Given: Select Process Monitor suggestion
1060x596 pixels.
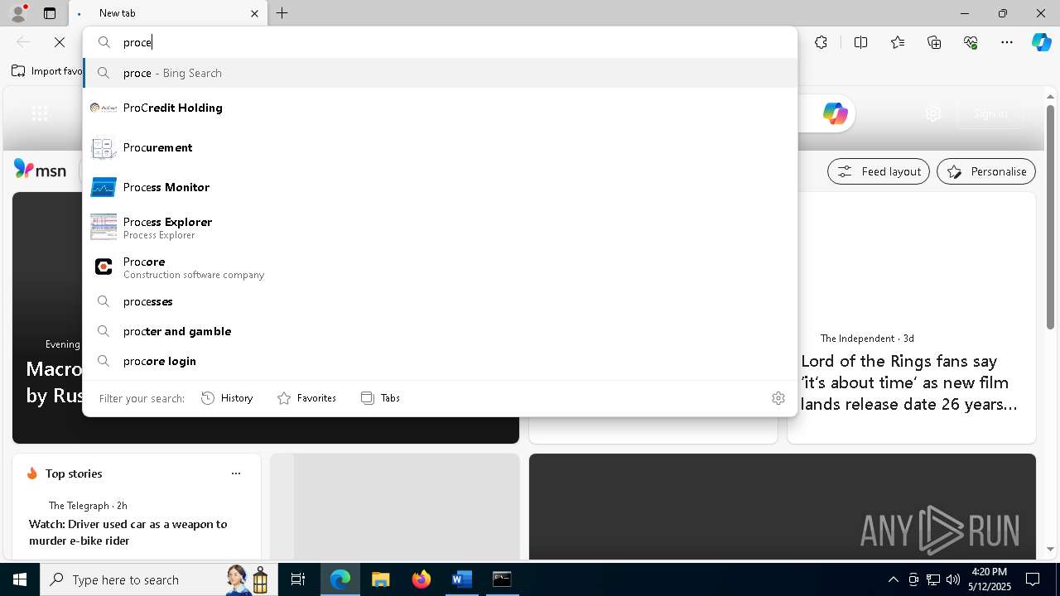Looking at the screenshot, I should tap(440, 187).
